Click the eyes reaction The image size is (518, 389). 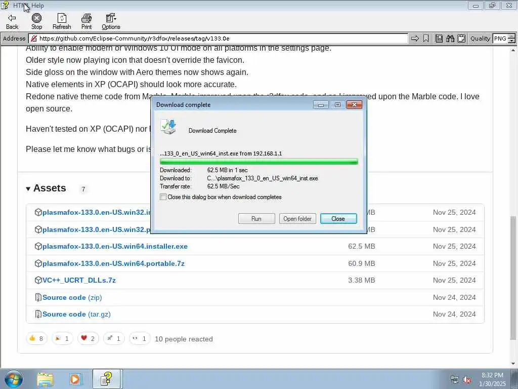[x=140, y=338]
